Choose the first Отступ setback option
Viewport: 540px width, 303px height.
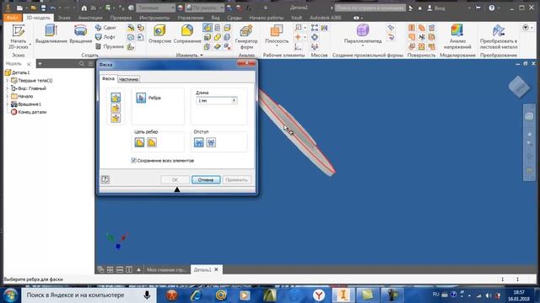point(199,142)
